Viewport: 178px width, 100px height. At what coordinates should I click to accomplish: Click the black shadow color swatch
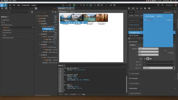173,68
